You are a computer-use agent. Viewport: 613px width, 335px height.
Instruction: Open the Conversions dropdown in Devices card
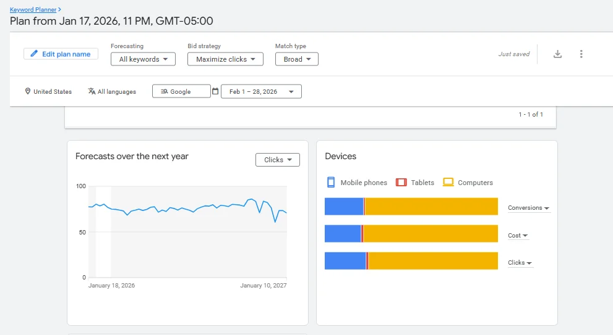tap(528, 208)
